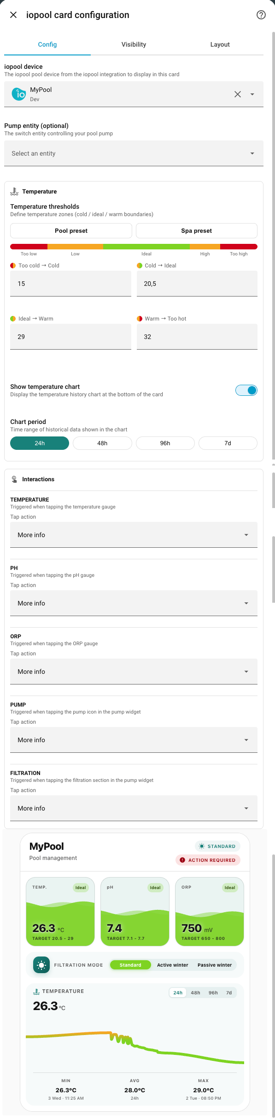Clear the MyPool device selection
The image size is (275, 1120).
point(238,94)
